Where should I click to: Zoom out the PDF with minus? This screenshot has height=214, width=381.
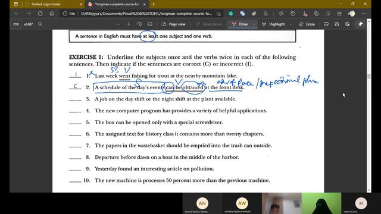coord(118,24)
